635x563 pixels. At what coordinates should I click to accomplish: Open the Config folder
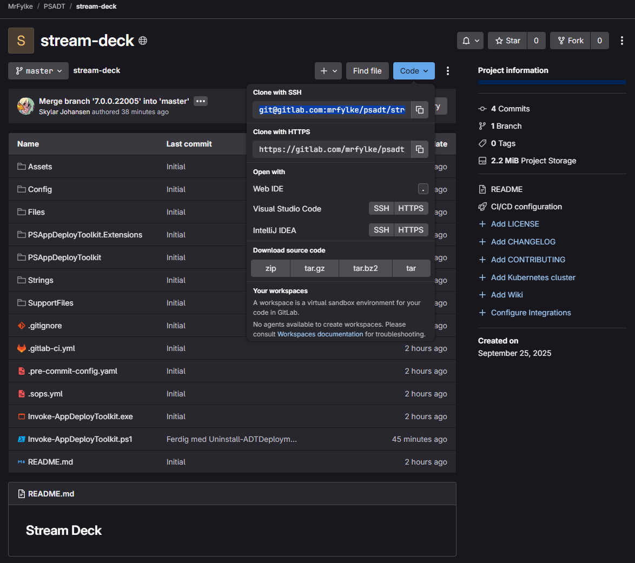(x=39, y=189)
